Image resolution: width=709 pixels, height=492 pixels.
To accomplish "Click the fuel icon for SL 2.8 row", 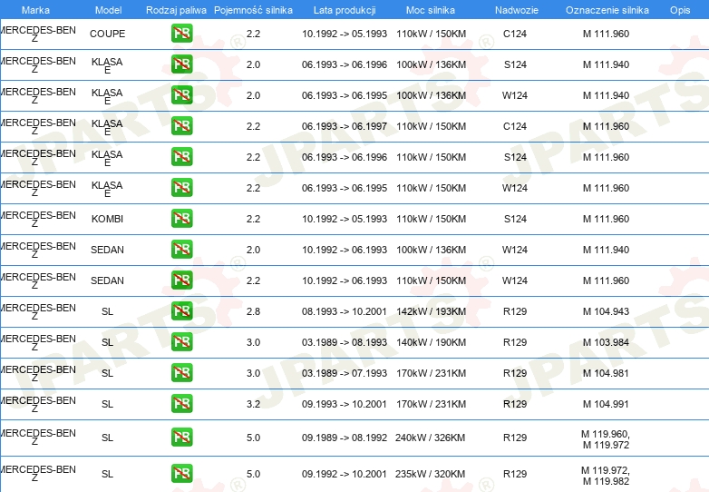I will click(181, 311).
